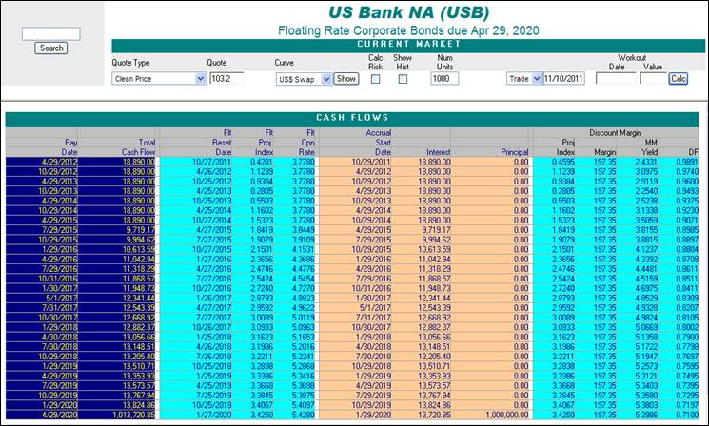709x426 pixels.
Task: Click interest value 13,720.85
Action: pos(422,415)
